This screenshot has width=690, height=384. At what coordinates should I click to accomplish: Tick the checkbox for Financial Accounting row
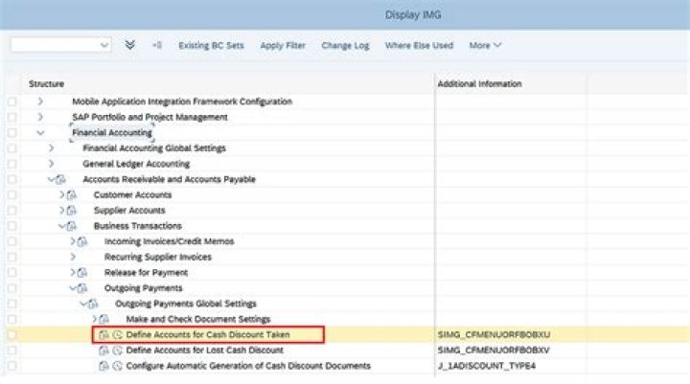pyautogui.click(x=11, y=133)
